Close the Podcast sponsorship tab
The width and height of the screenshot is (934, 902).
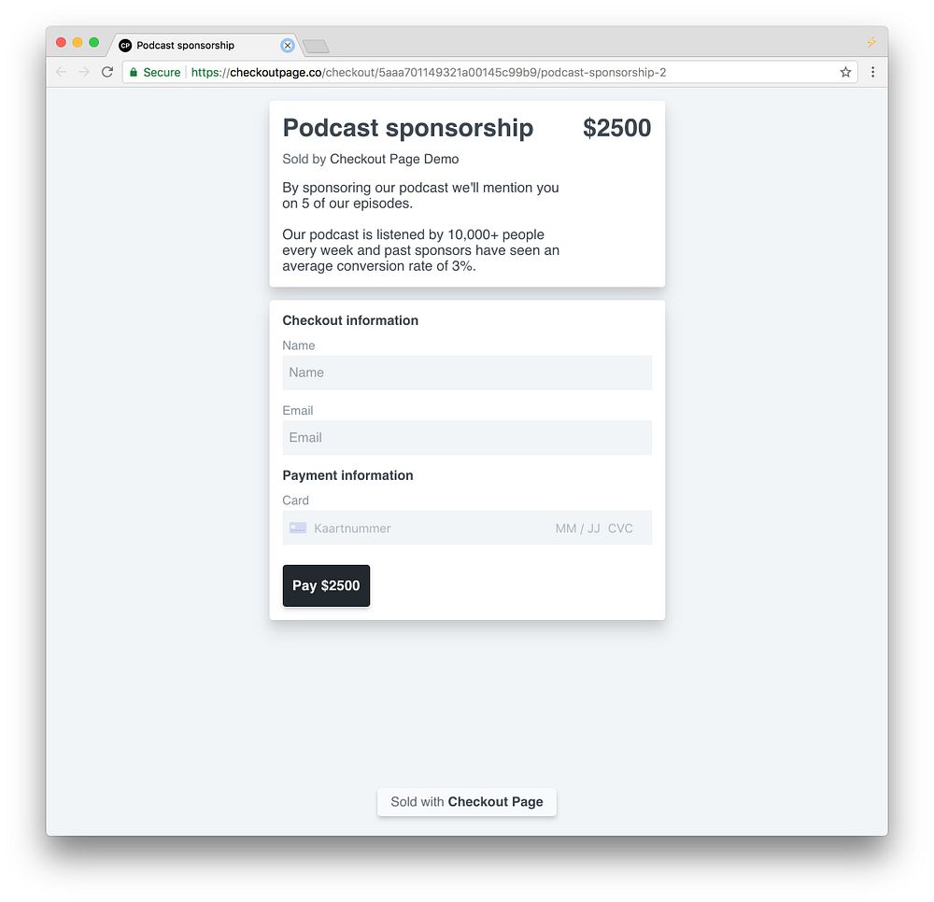click(287, 45)
